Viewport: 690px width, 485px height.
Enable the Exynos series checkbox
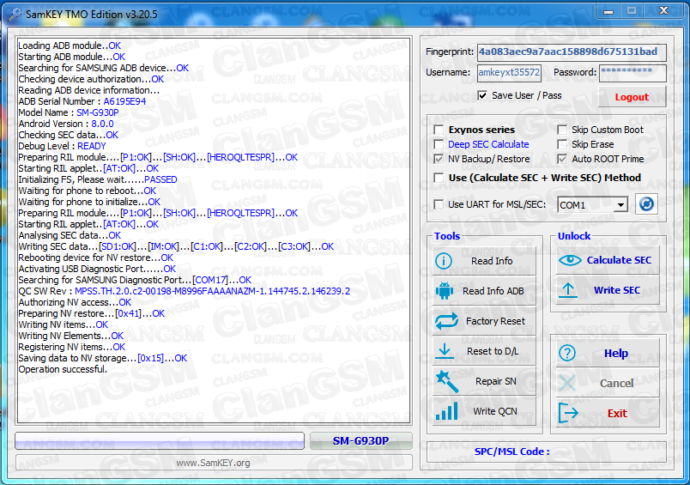pos(439,130)
